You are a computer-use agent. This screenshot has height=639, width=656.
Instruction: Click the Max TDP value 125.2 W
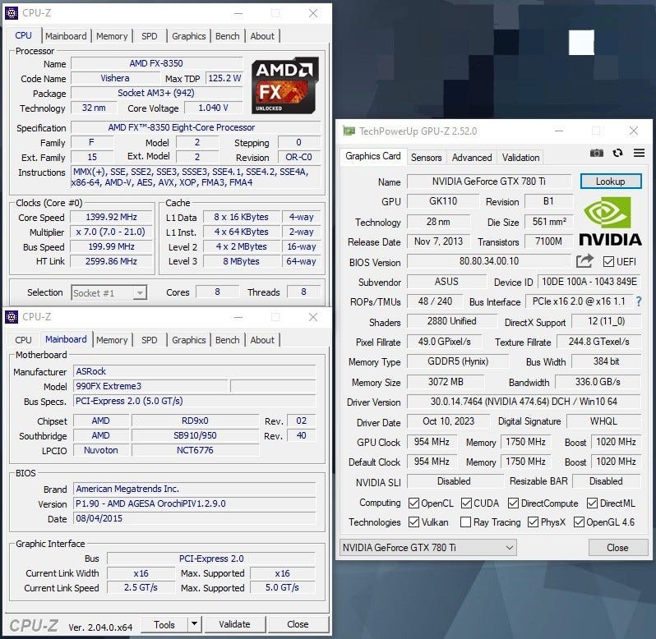tap(224, 79)
